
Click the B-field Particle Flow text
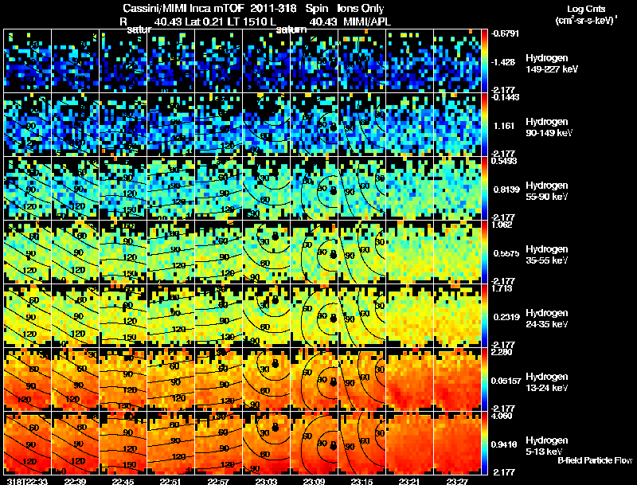594,460
